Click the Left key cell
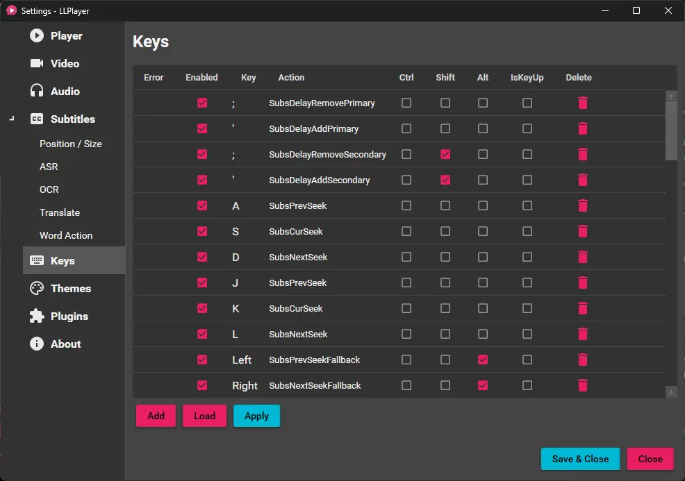This screenshot has width=685, height=481. tap(242, 360)
